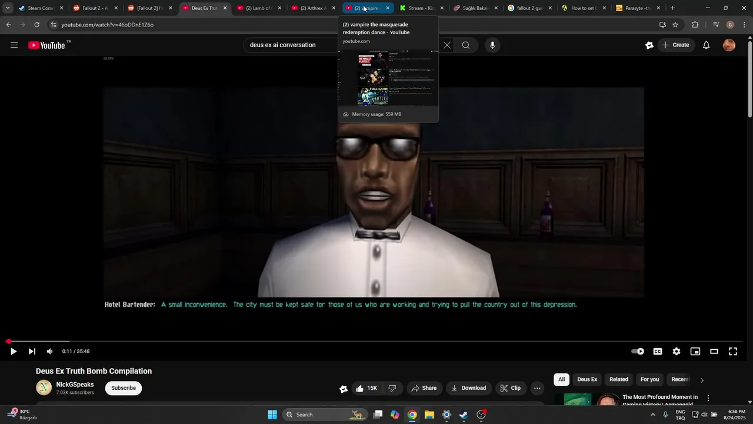Screen dimensions: 753x424
Task: Bookmark this page with star icon
Action: pyautogui.click(x=675, y=25)
